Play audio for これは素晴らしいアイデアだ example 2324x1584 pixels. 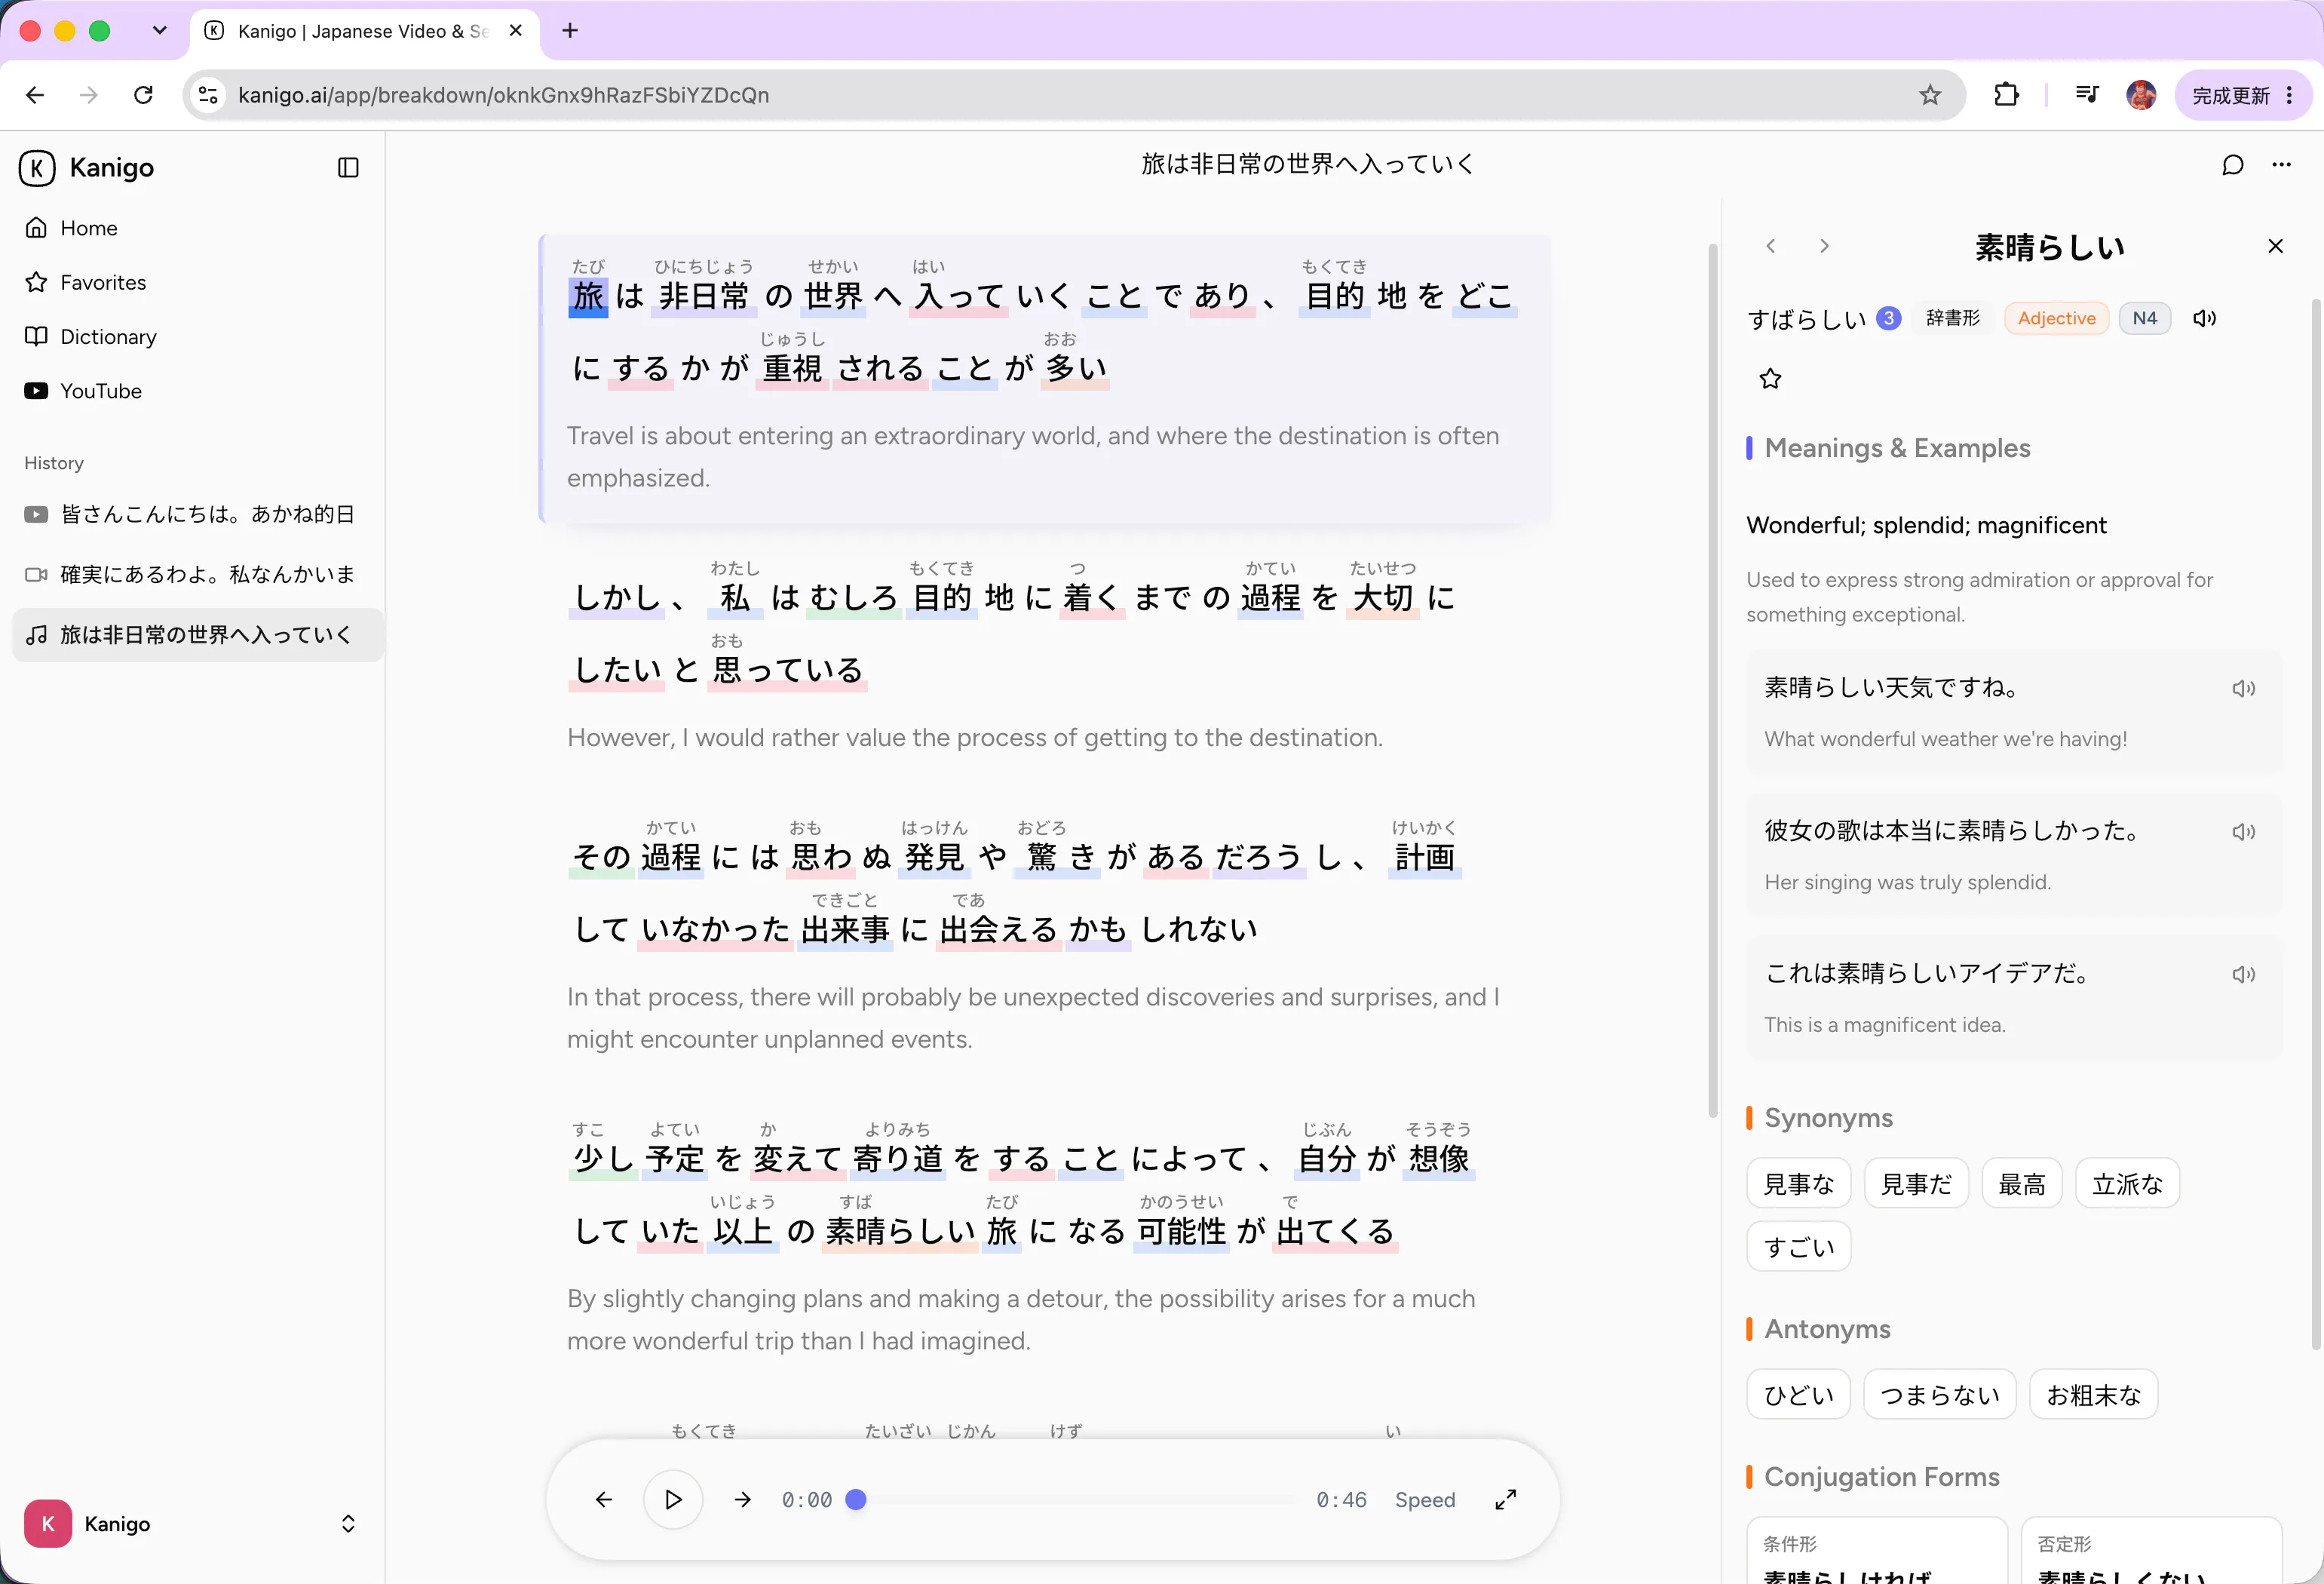coord(2243,974)
